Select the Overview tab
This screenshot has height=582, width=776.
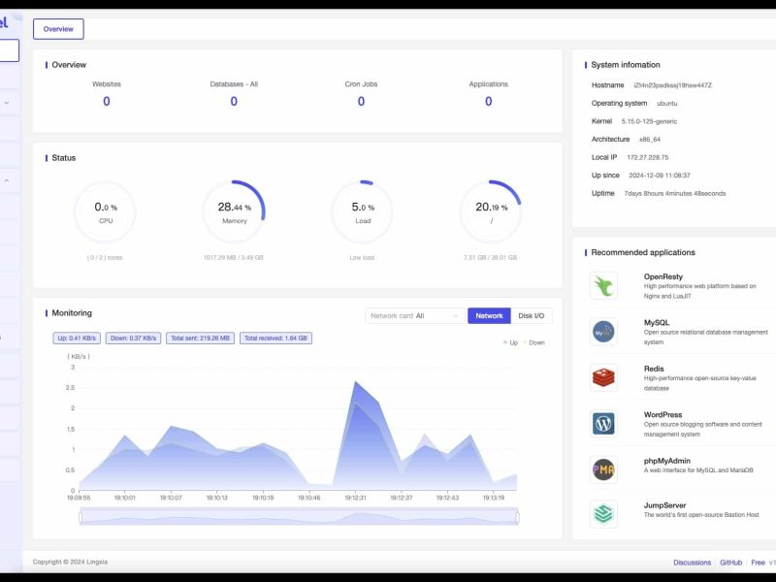pyautogui.click(x=58, y=29)
